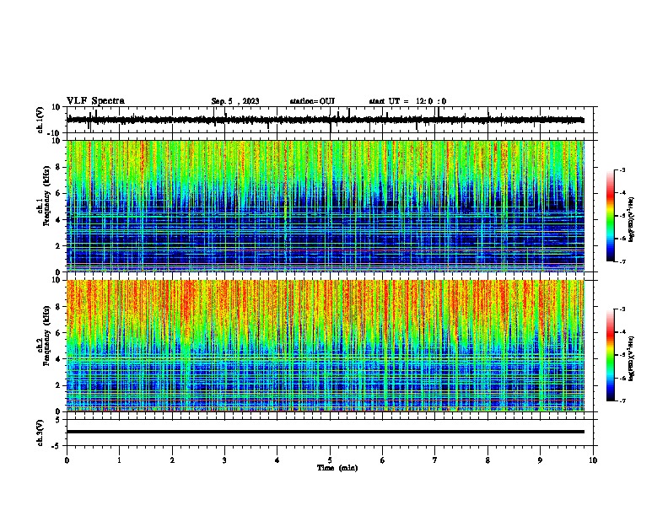Click the "station=OUI" header text

tap(312, 101)
